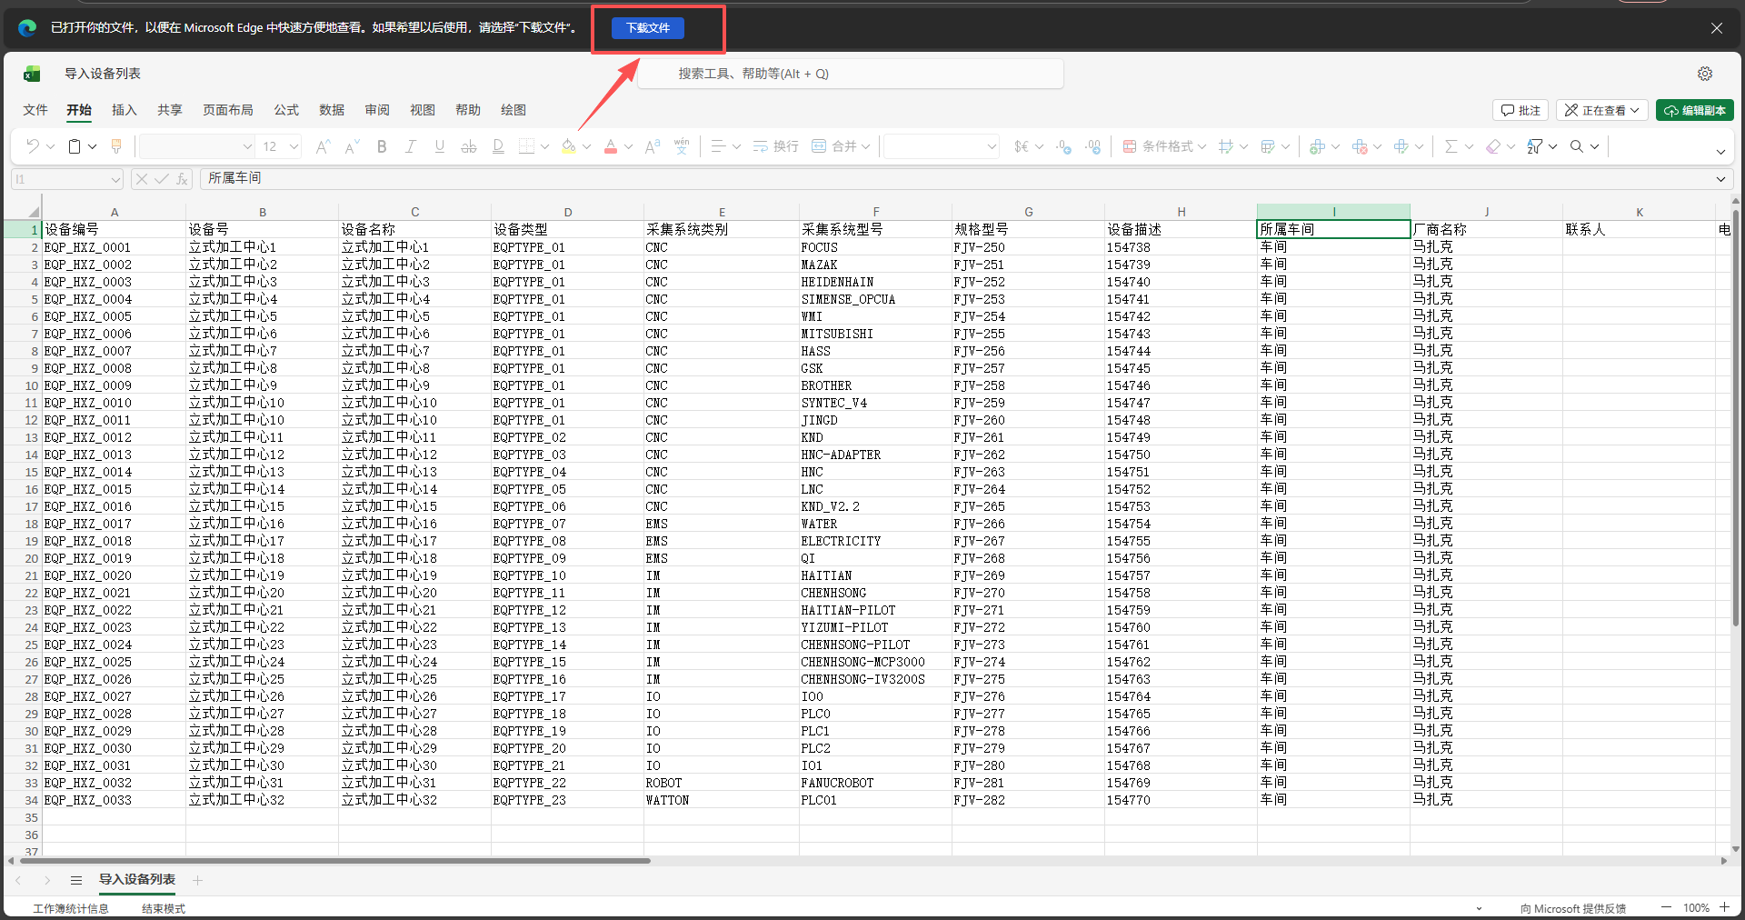Open the 插入 ribbon tab
Image resolution: width=1745 pixels, height=920 pixels.
click(124, 110)
